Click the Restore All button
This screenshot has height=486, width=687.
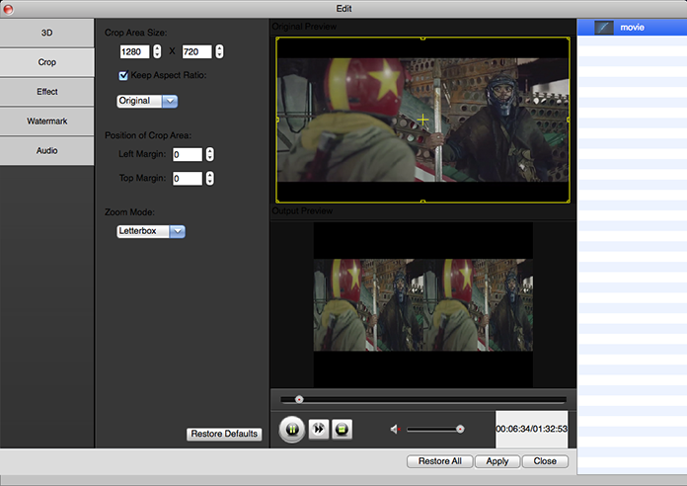[440, 461]
